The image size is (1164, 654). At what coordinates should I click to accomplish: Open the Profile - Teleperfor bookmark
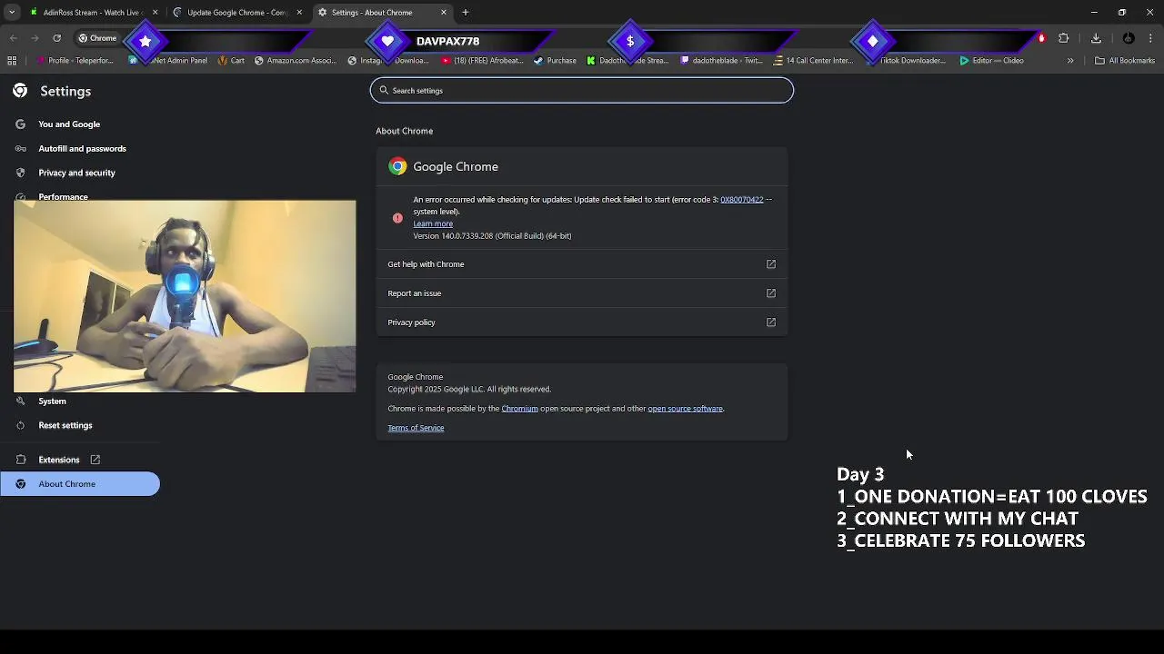click(75, 61)
